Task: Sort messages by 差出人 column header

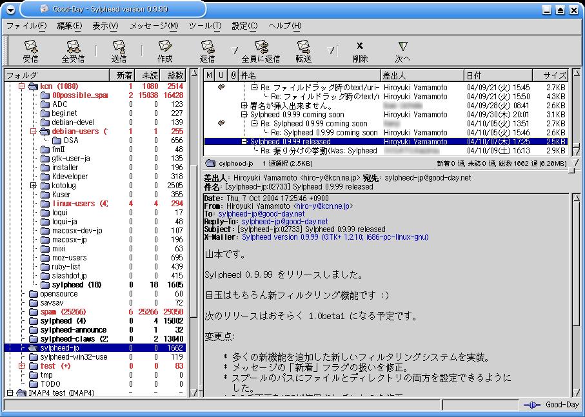Action: 422,75
